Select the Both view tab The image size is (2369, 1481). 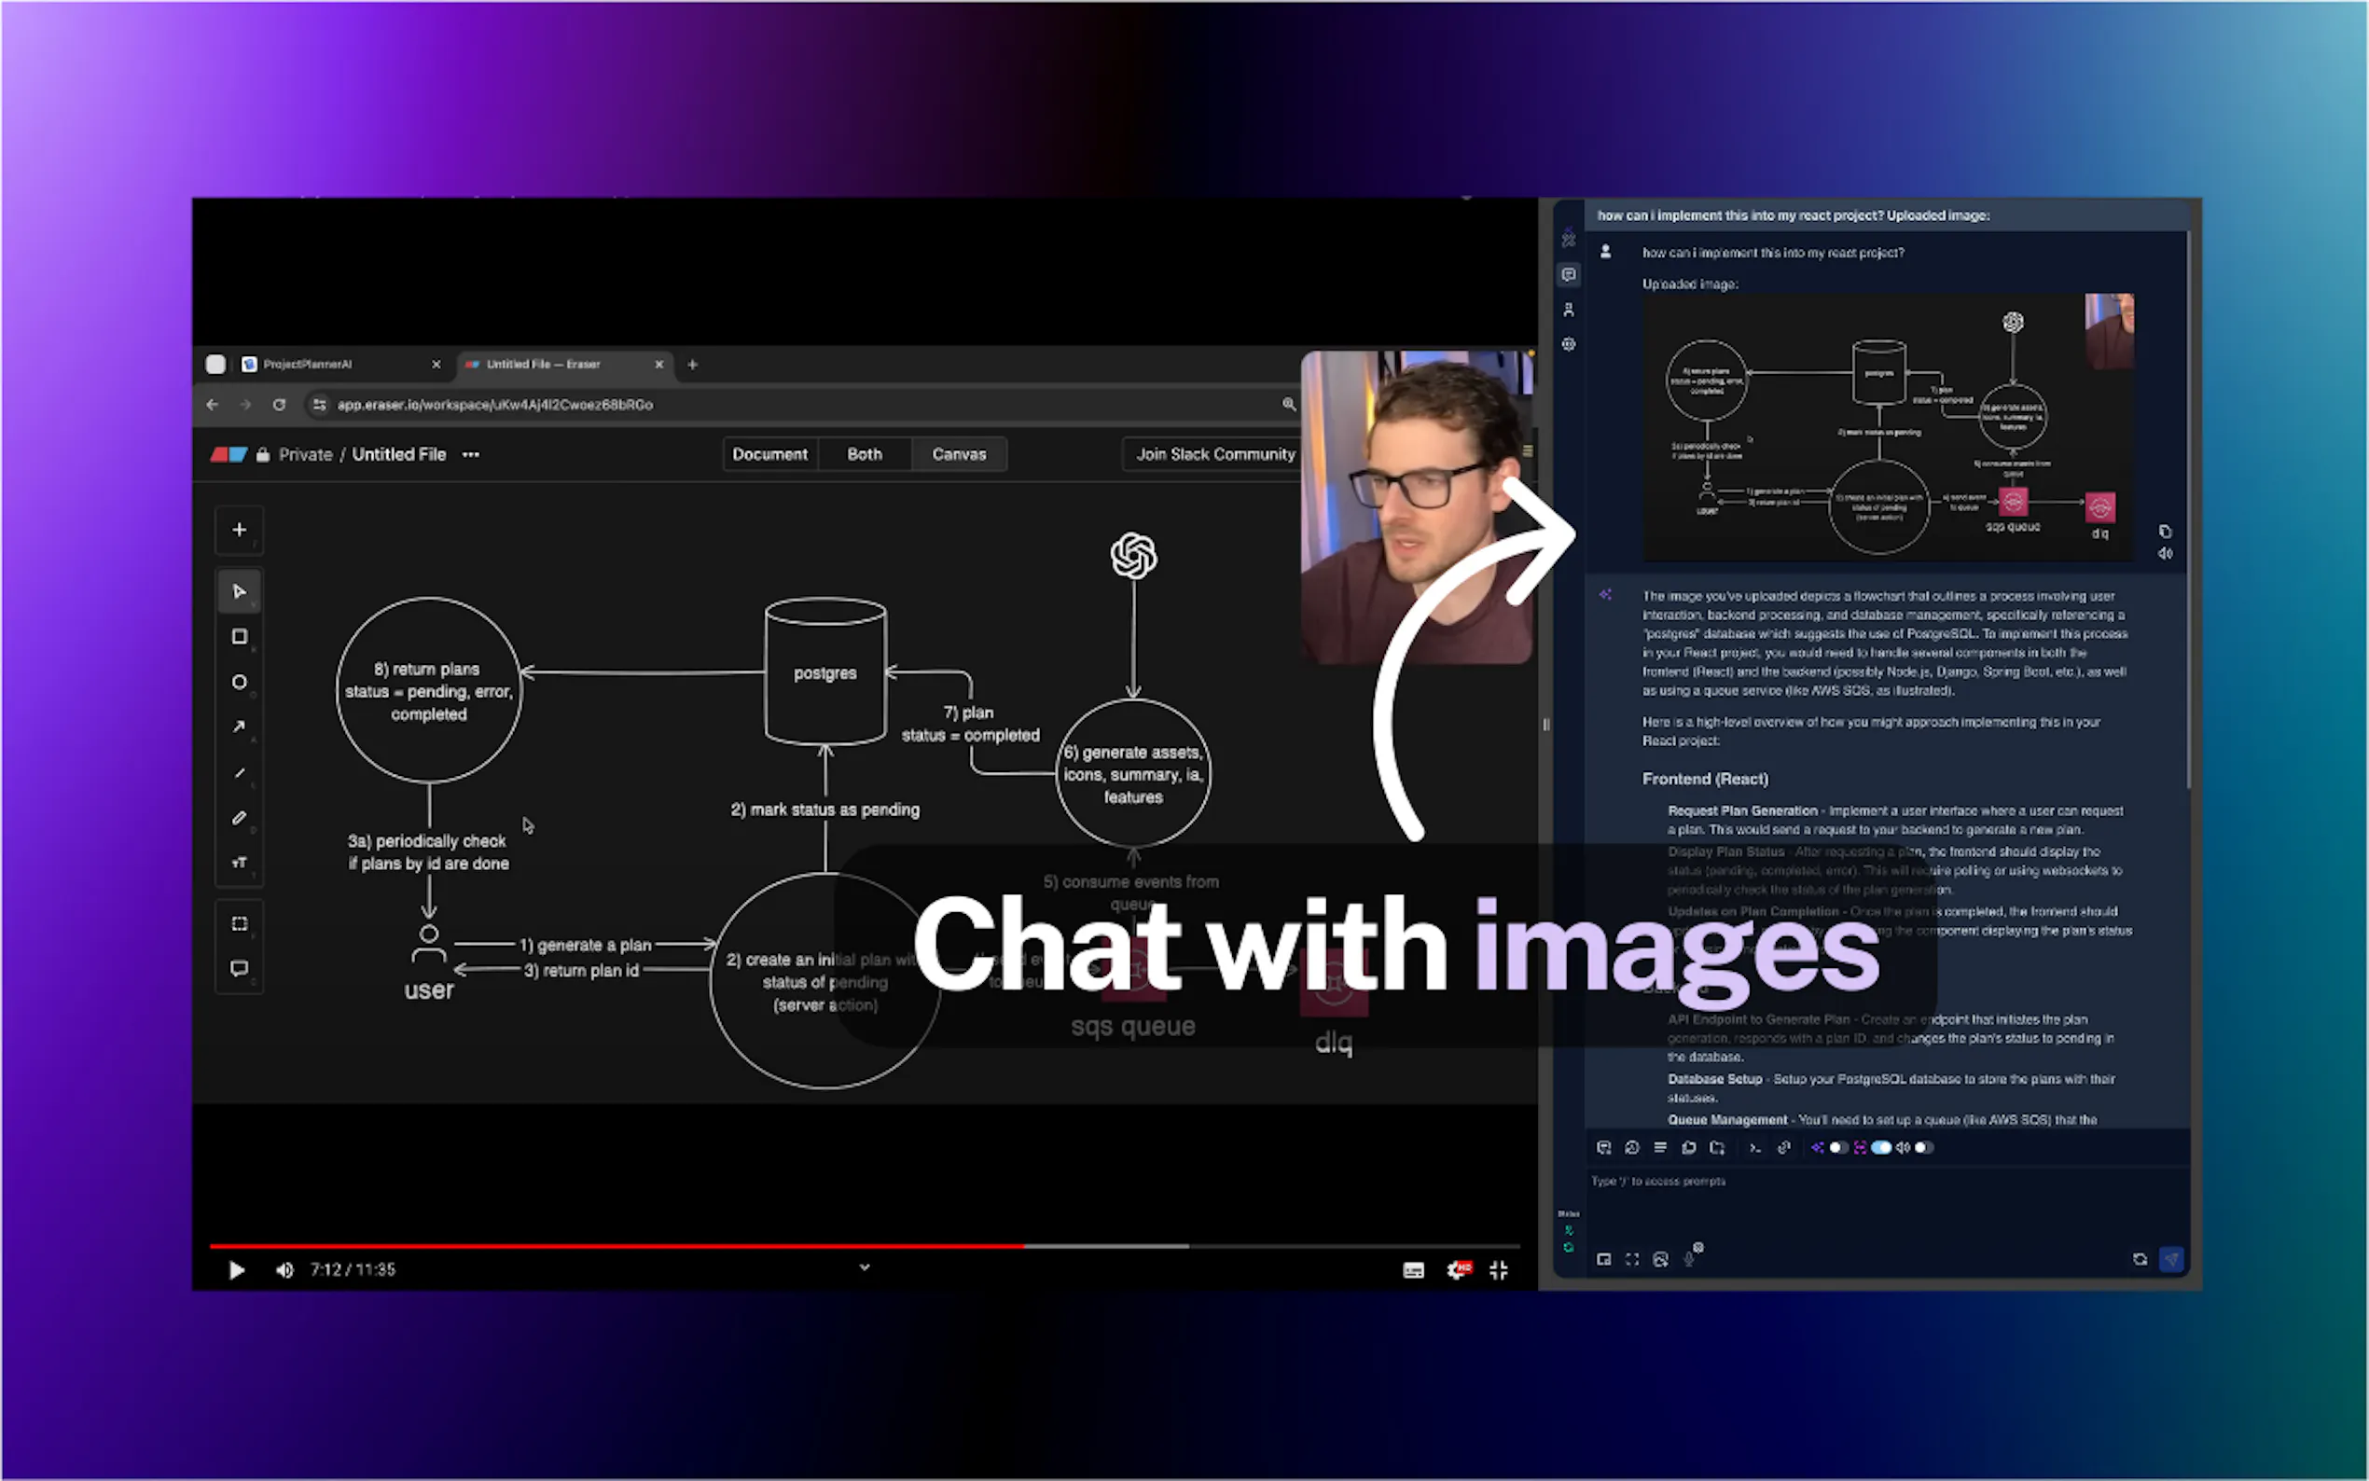tap(865, 454)
